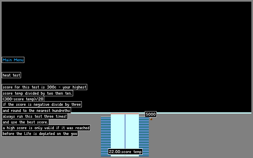This screenshot has width=253, height=158.
Task: Select the 22.00:score temp readout
Action: (125, 151)
